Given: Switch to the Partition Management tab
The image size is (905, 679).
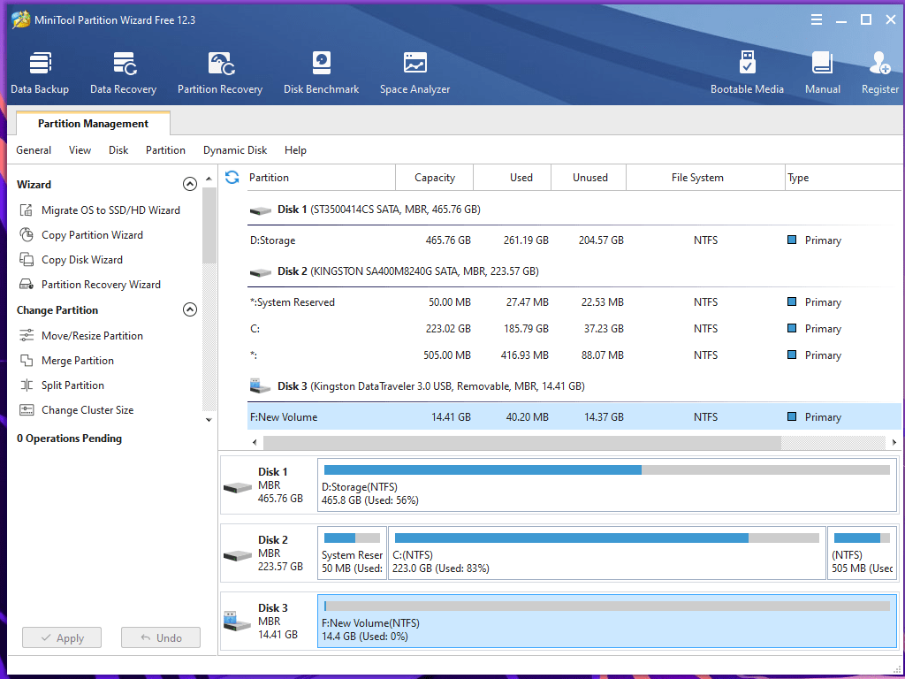Looking at the screenshot, I should [92, 123].
